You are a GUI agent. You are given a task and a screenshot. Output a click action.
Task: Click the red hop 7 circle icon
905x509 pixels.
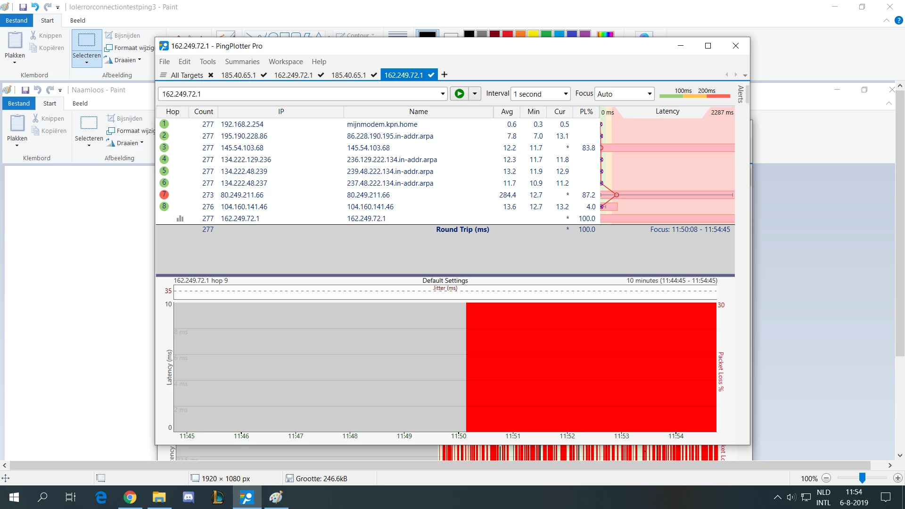(x=164, y=195)
